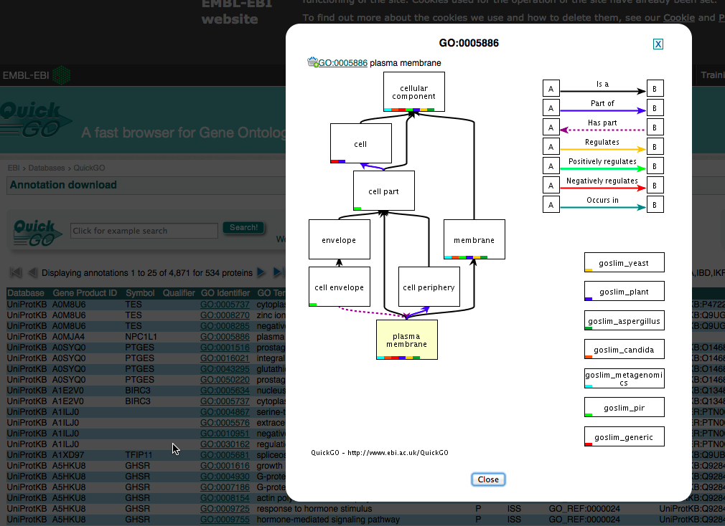Viewport: 725px width, 526px height.
Task: Focus the example search input field
Action: 144,231
